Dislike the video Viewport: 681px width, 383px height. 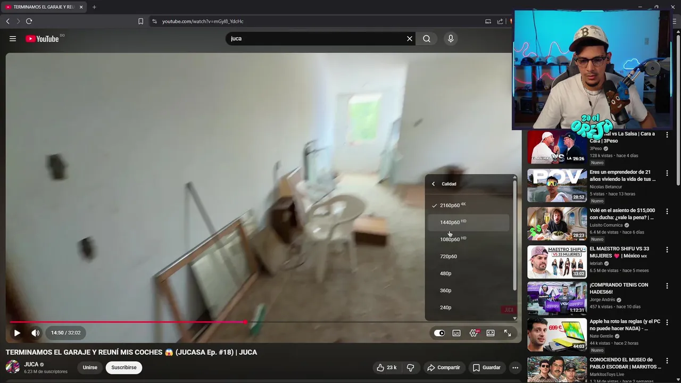(410, 368)
